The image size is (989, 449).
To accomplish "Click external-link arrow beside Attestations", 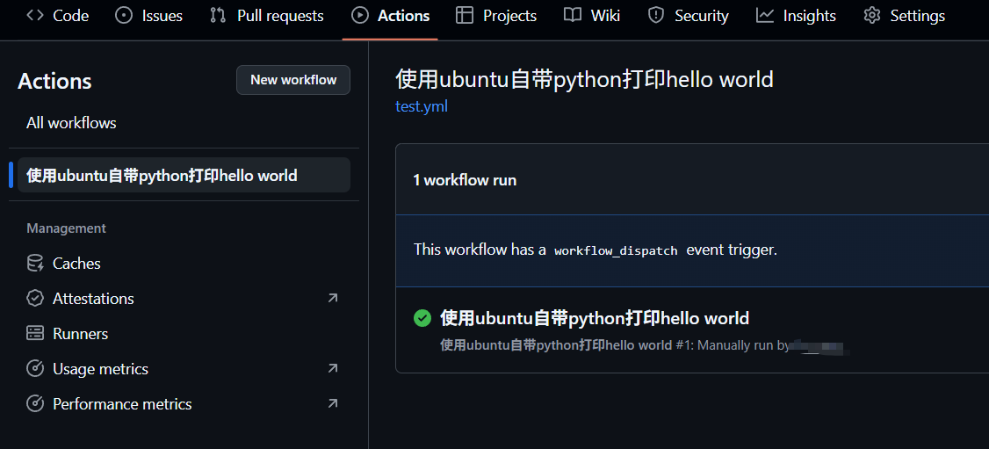I will (332, 298).
